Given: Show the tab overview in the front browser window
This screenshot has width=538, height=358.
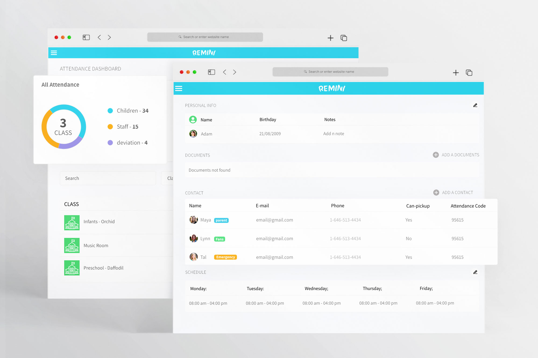Looking at the screenshot, I should coord(469,73).
